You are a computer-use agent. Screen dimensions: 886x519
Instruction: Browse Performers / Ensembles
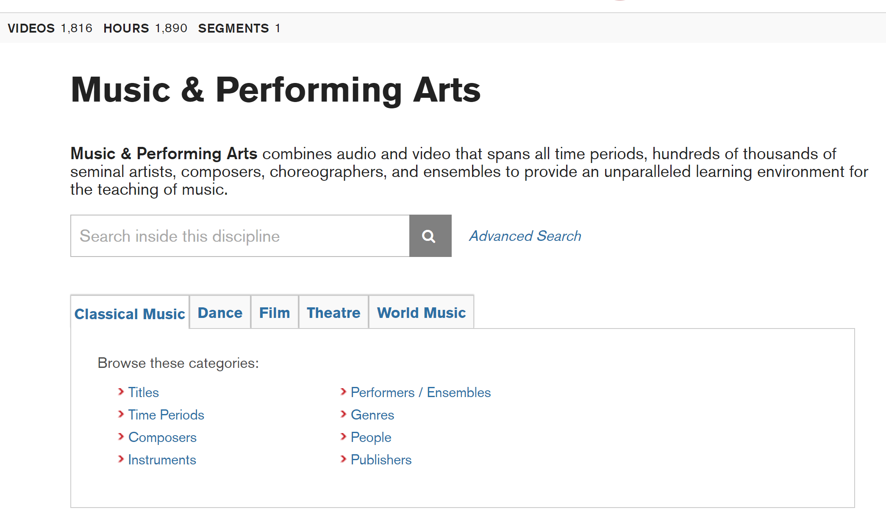[420, 392]
